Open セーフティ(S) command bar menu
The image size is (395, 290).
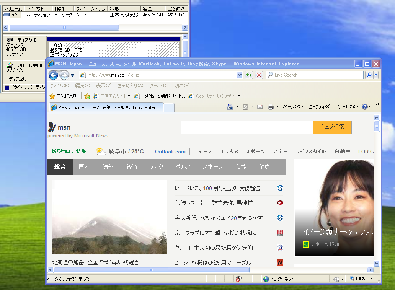tap(321, 107)
